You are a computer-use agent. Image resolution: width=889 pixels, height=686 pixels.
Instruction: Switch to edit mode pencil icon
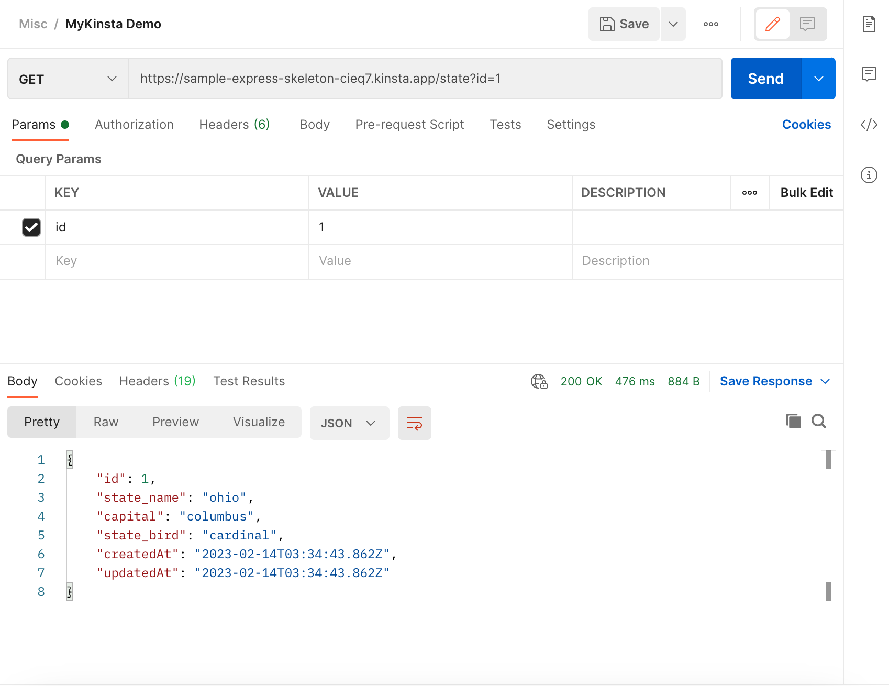pos(772,24)
